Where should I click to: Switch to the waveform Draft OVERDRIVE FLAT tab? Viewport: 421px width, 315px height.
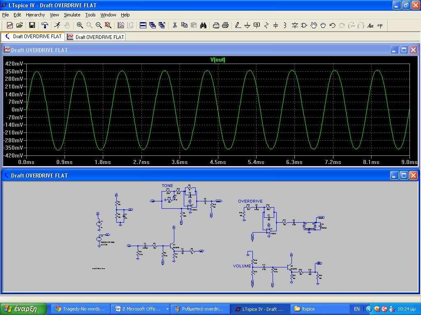pyautogui.click(x=95, y=37)
